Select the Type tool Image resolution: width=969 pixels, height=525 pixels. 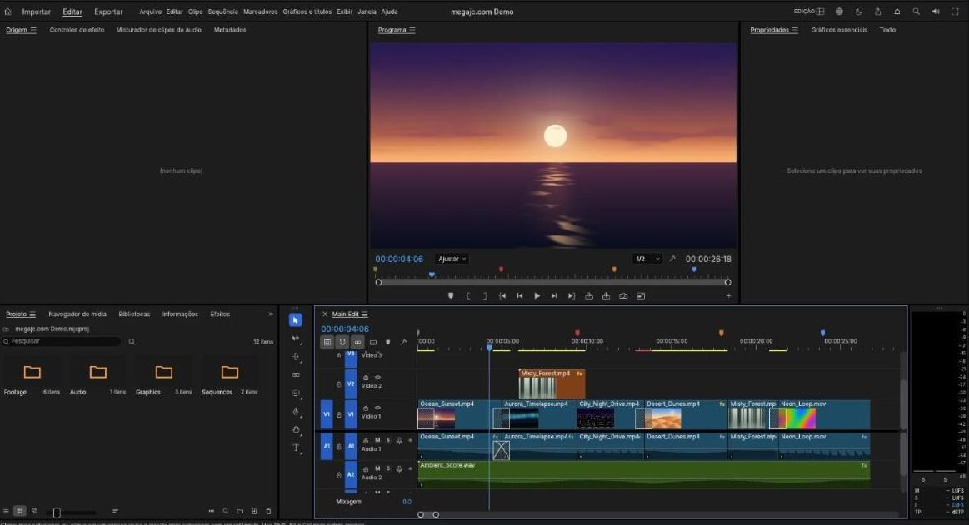pyautogui.click(x=296, y=448)
